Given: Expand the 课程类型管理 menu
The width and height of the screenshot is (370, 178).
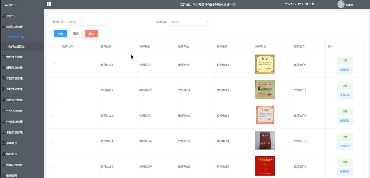Looking at the screenshot, I should 22,57.
